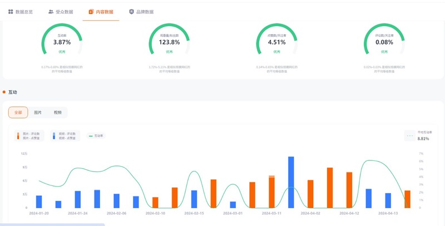Click the dashed line icon beside 平均互动率
This screenshot has width=445, height=226.
tap(410, 135)
